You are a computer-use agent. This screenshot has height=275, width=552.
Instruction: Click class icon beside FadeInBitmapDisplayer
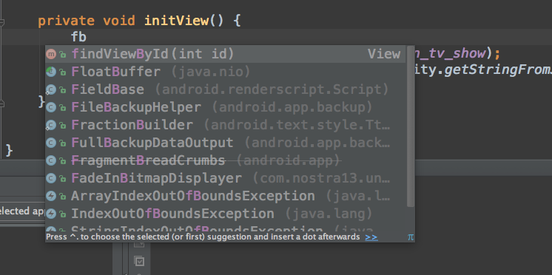pyautogui.click(x=51, y=178)
